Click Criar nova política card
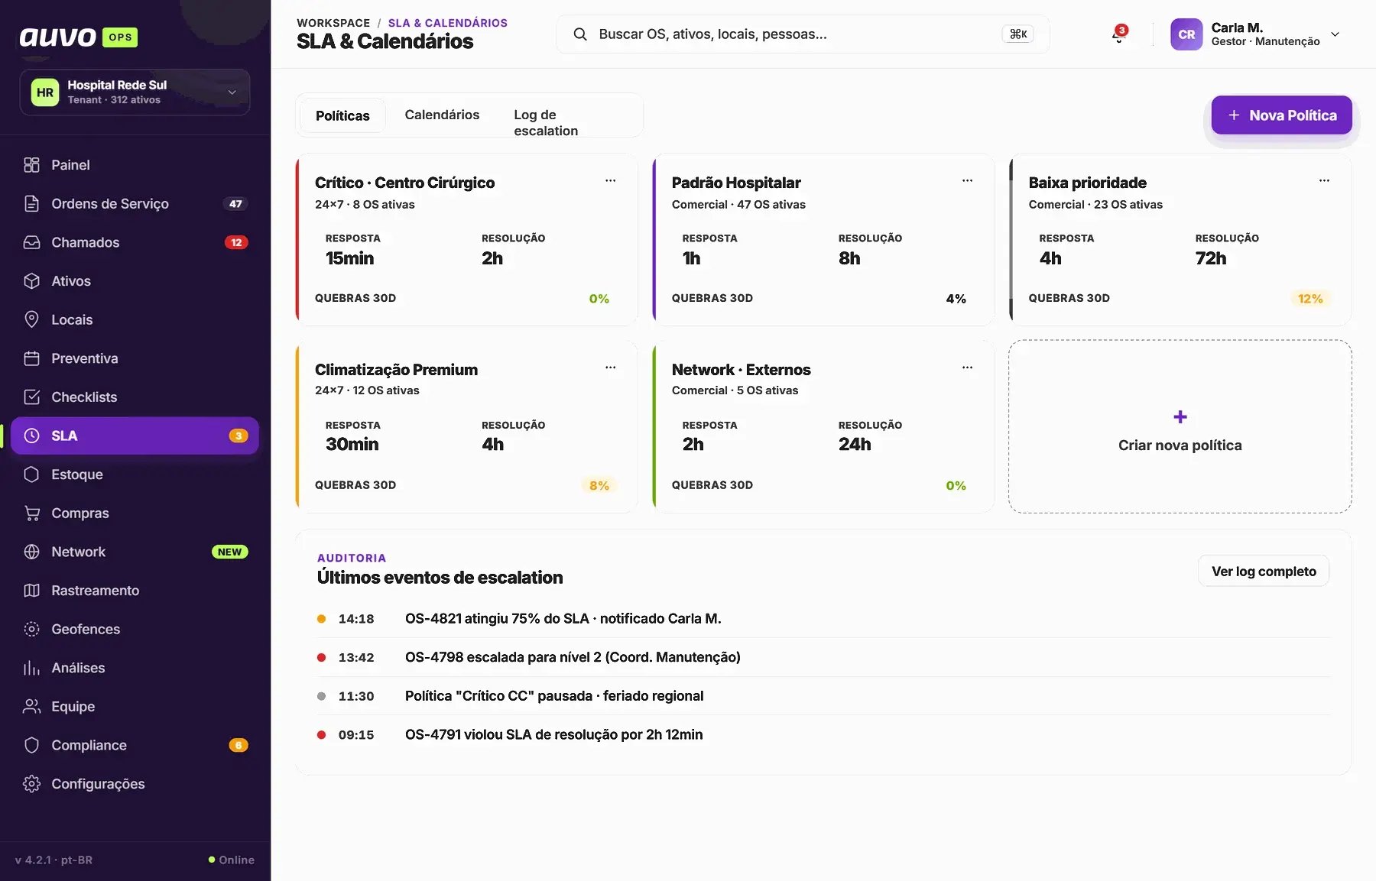The height and width of the screenshot is (881, 1376). tap(1180, 426)
